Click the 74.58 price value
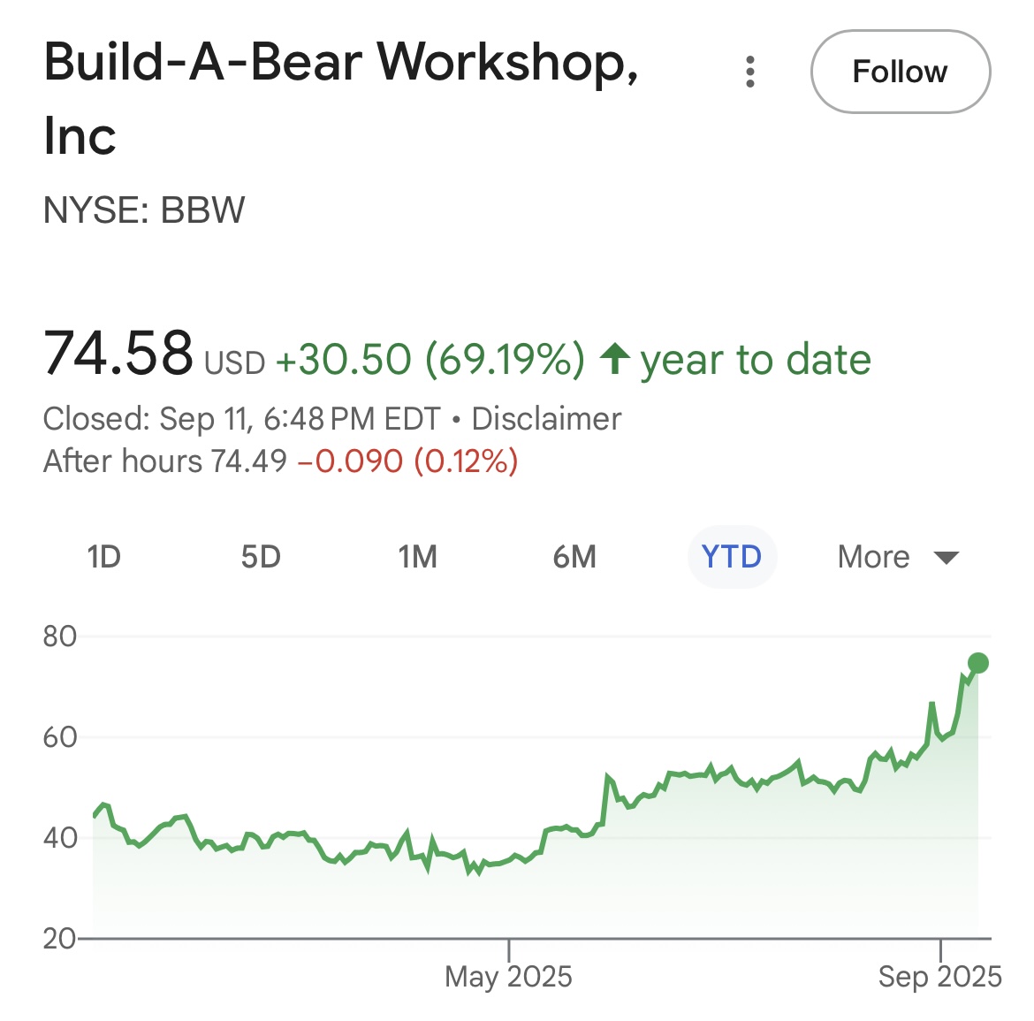 pos(118,354)
